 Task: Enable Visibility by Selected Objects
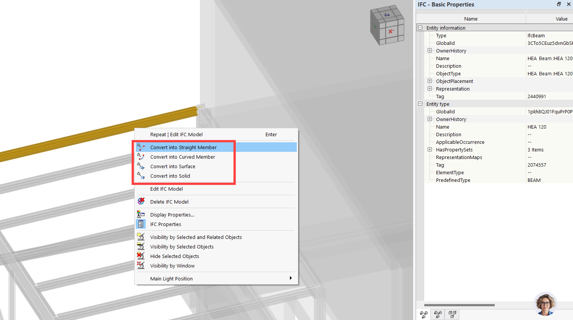pyautogui.click(x=182, y=247)
